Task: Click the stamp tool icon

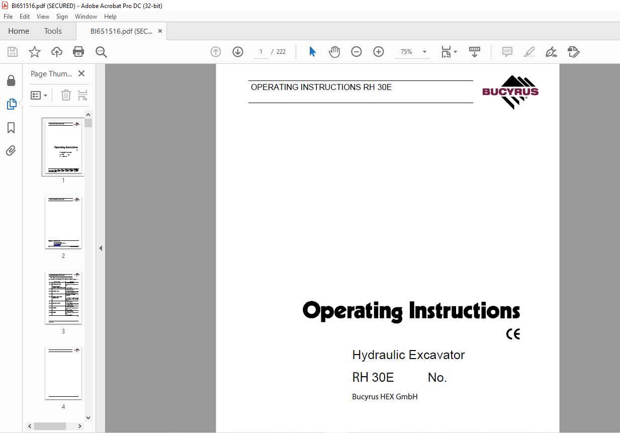Action: click(574, 52)
